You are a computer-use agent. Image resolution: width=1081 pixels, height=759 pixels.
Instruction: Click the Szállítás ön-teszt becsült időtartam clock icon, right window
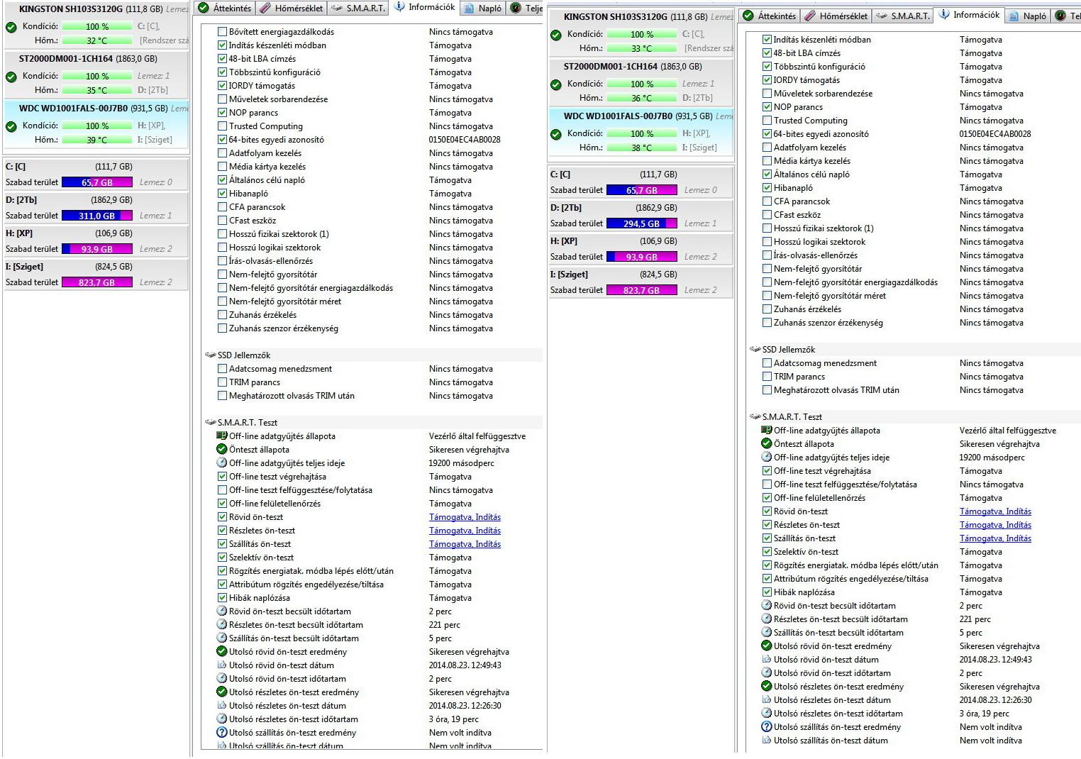tap(767, 632)
